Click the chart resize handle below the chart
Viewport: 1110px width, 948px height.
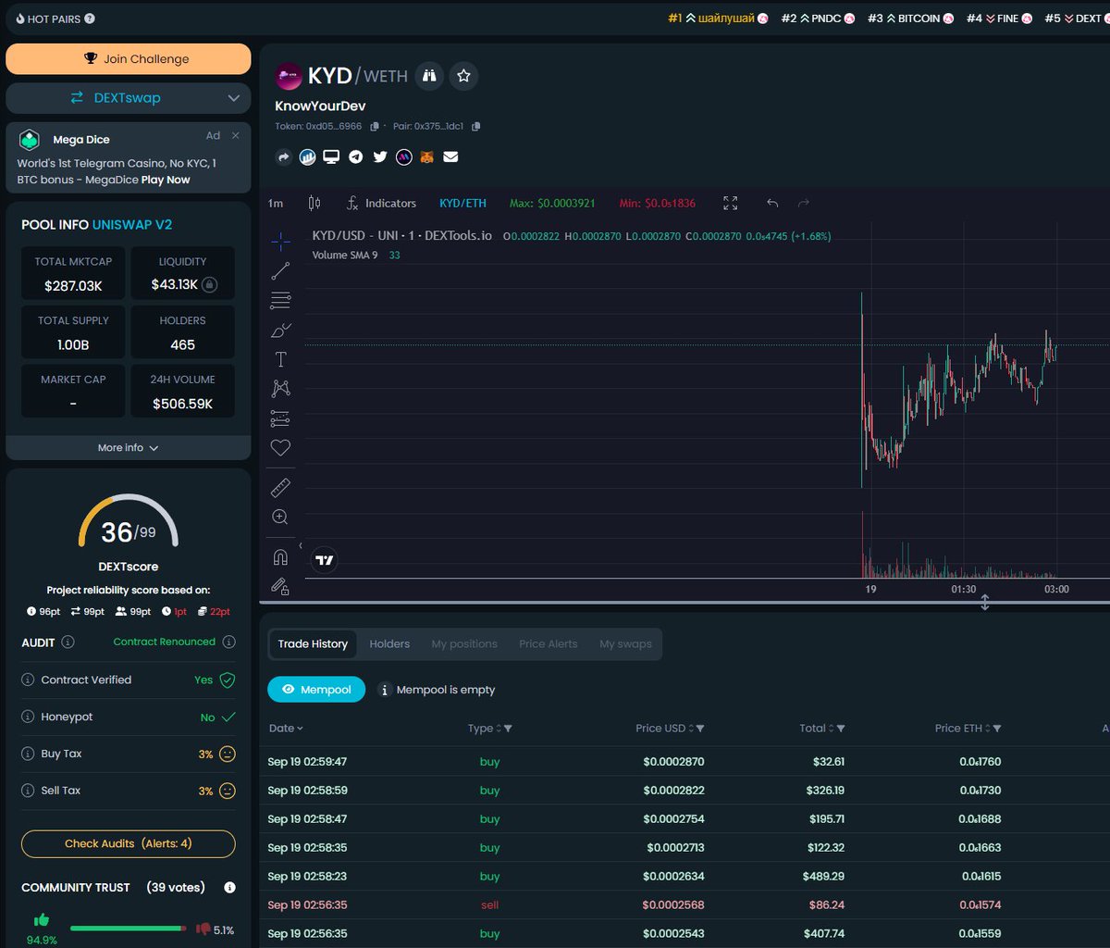(x=985, y=603)
